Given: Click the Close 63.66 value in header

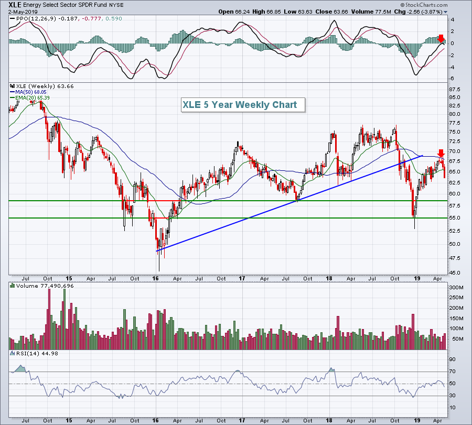Looking at the screenshot, I should point(332,12).
